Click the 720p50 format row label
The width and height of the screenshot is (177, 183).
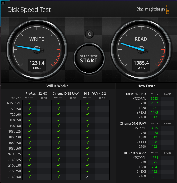tap(15, 109)
